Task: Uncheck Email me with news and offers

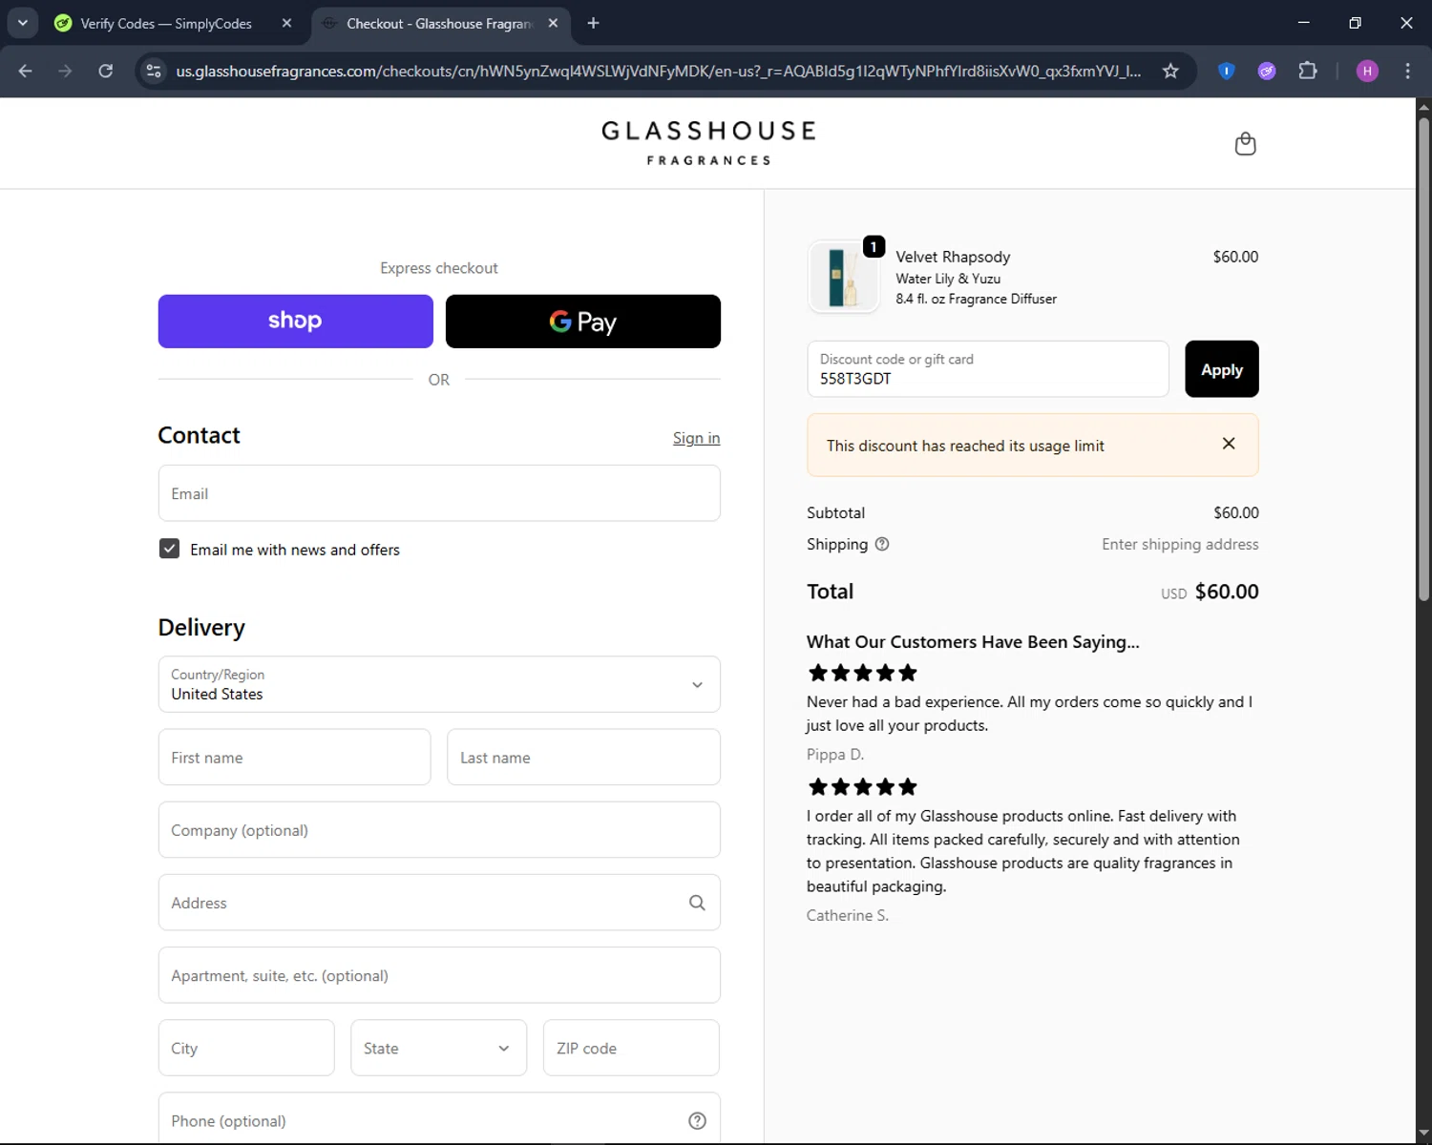Action: tap(169, 549)
